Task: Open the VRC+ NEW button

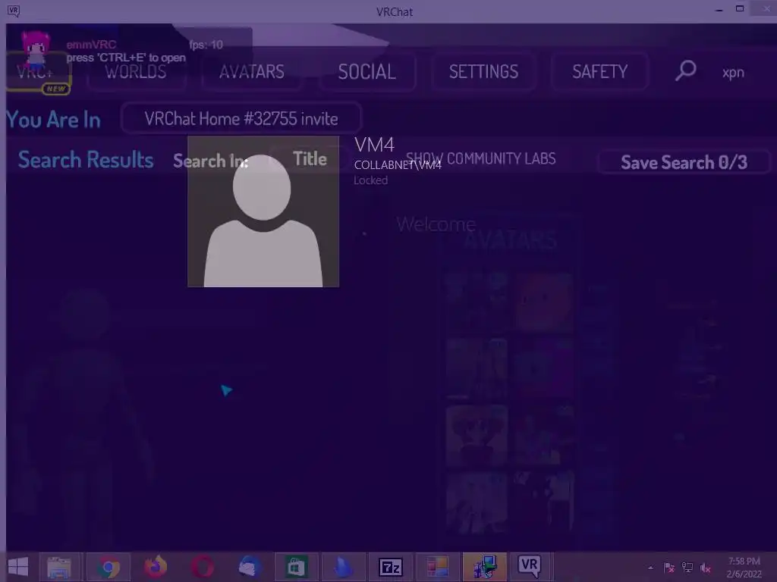Action: [38, 74]
